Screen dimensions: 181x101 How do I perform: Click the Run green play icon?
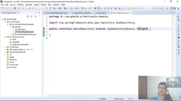(60, 8)
